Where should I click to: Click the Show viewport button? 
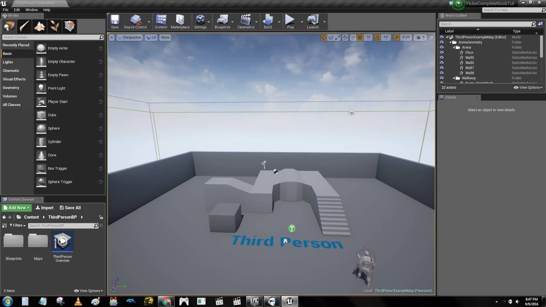[x=165, y=38]
